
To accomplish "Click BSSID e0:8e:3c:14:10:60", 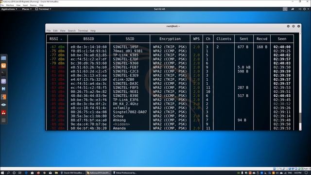I will click(88, 47).
